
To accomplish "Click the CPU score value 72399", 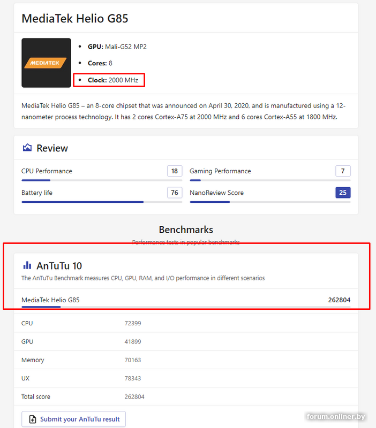I will click(x=133, y=323).
